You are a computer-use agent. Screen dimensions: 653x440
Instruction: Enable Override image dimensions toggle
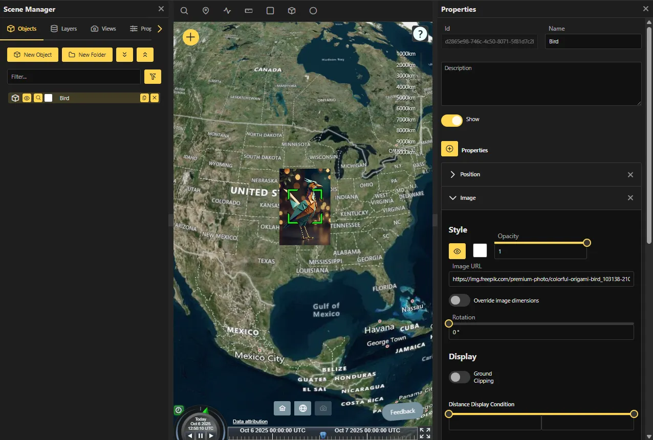click(459, 300)
